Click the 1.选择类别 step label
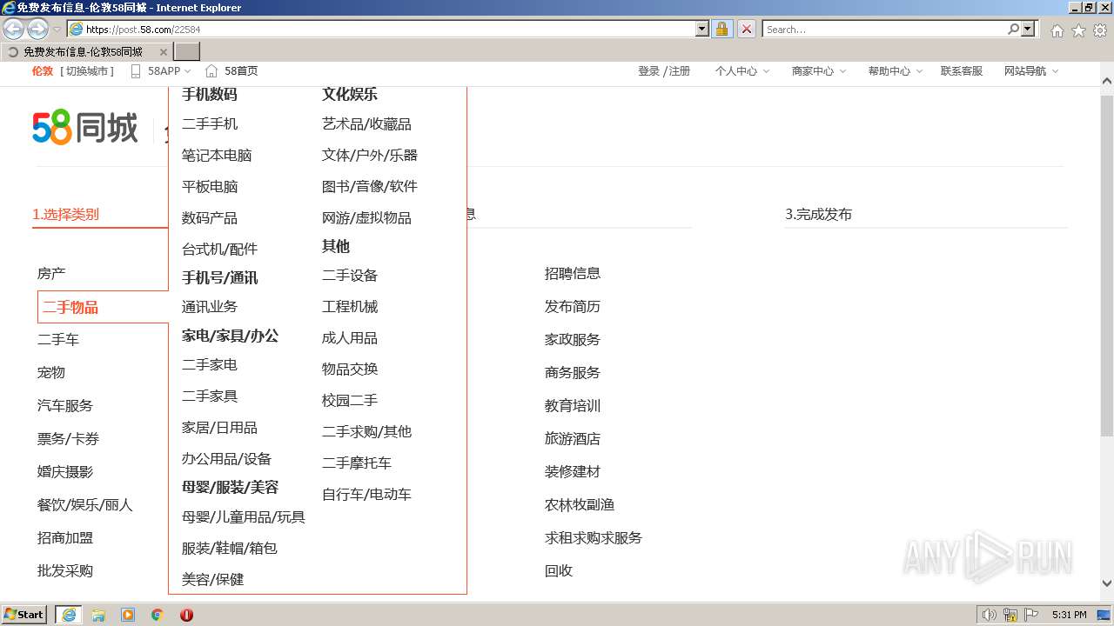 (66, 215)
